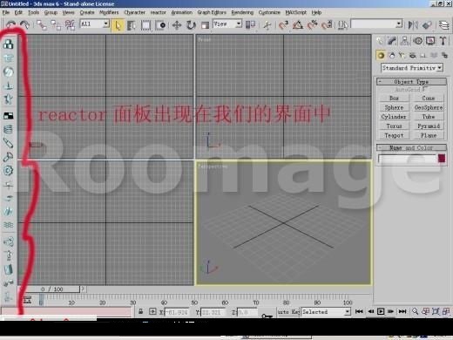
Task: Click reactor Create Cloth Collection icon
Action: 8,58
